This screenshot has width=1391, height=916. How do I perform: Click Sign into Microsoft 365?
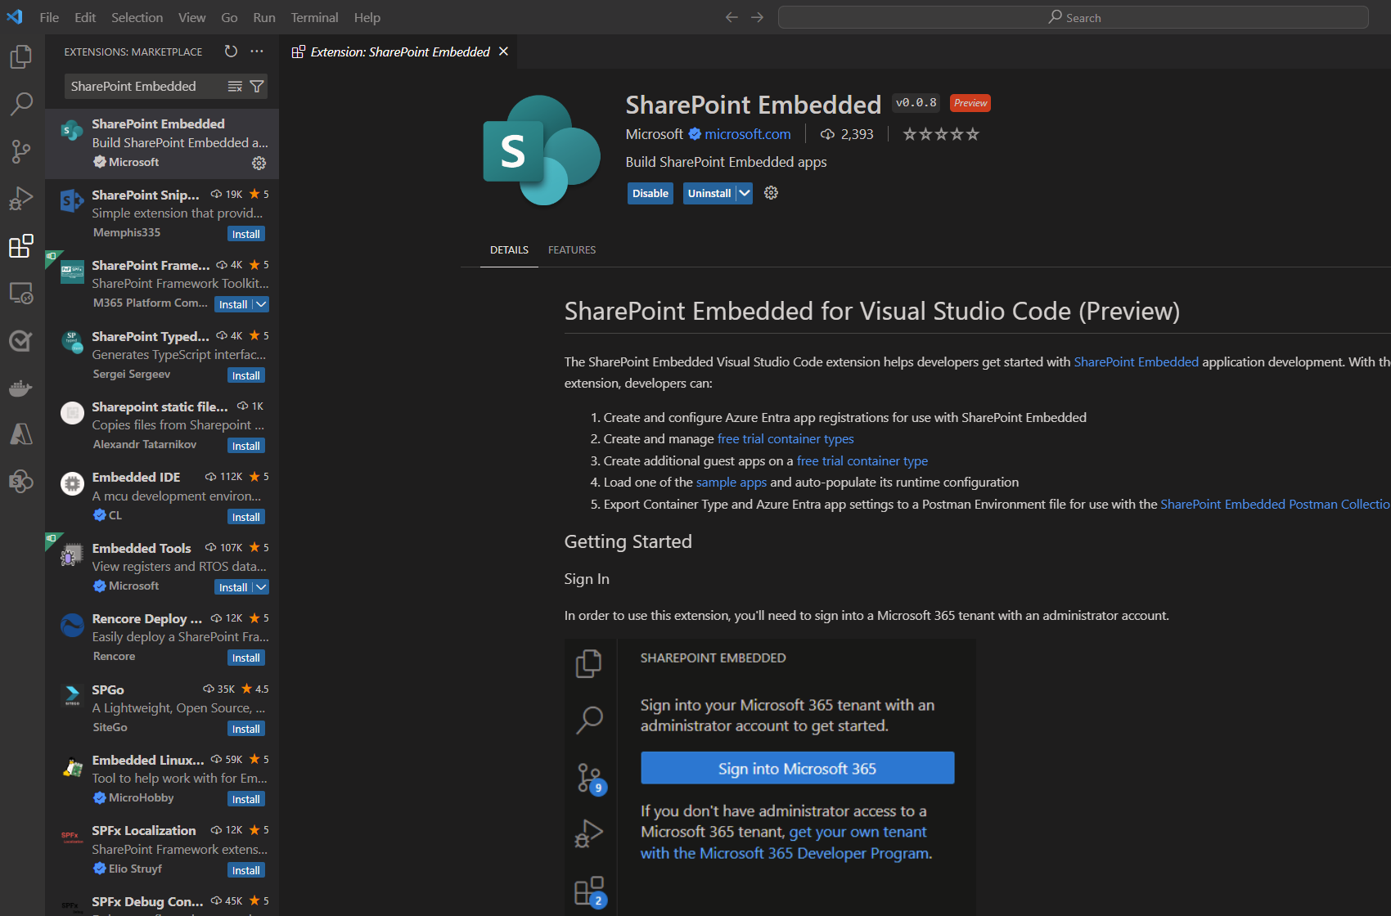pos(797,767)
